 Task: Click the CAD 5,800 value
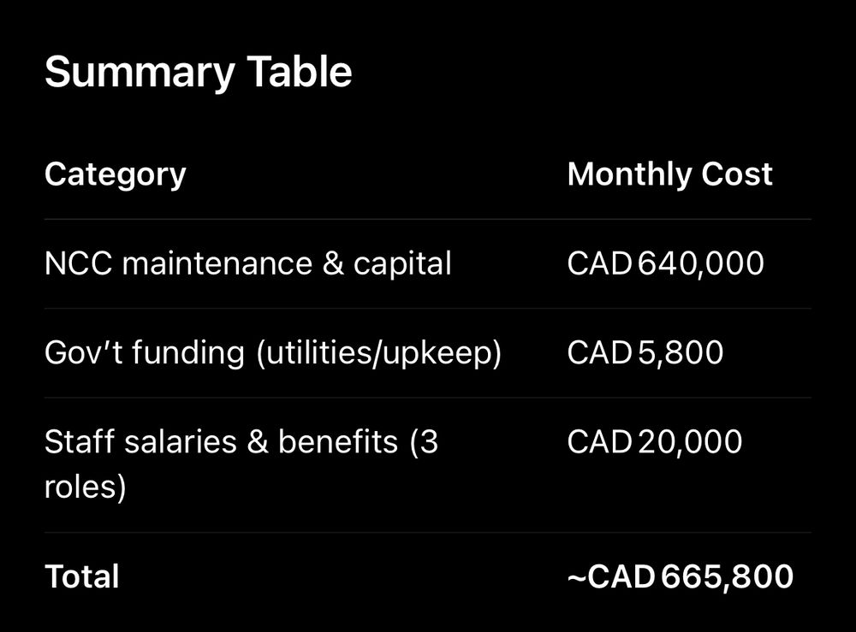pos(645,352)
